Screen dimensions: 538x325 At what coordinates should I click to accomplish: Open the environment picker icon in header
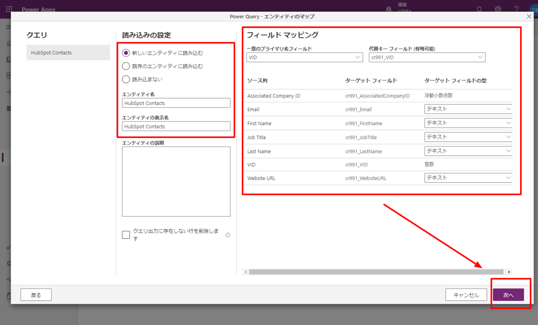[x=388, y=9]
